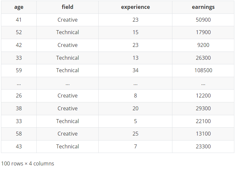Select the earnings value 23300
The height and width of the screenshot is (172, 235).
pos(203,146)
